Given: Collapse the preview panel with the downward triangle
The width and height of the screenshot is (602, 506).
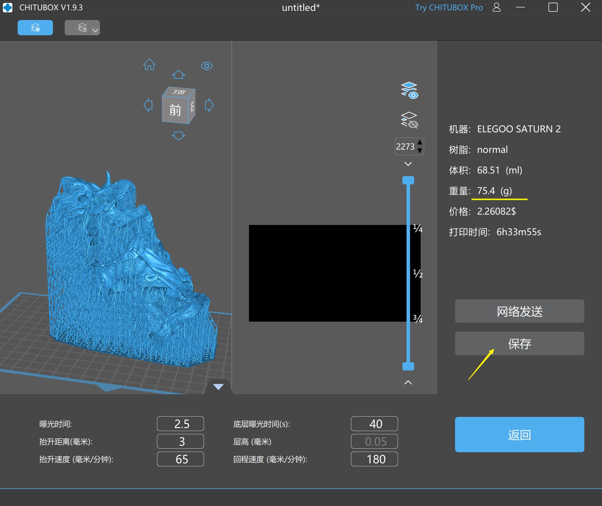Looking at the screenshot, I should [219, 387].
